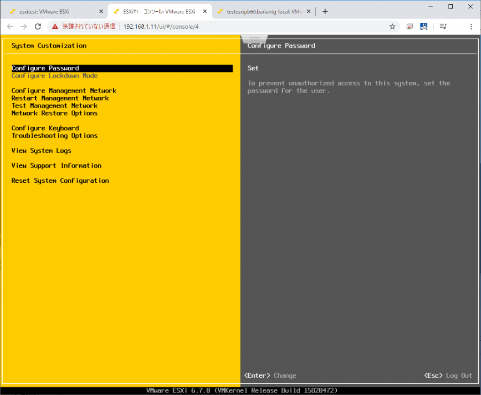481x395 pixels.
Task: Click the first extension icon beside bookmark star
Action: (410, 27)
